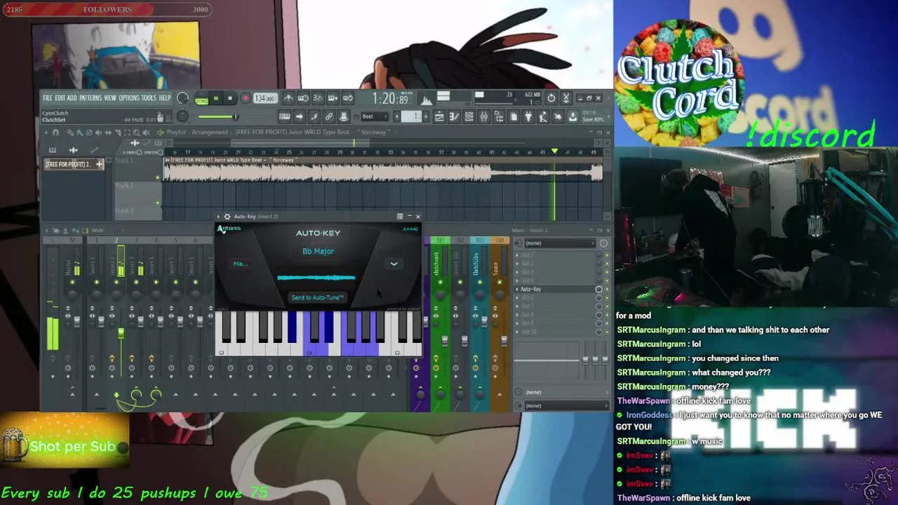Click the red record button
This screenshot has width=898, height=505.
click(246, 99)
